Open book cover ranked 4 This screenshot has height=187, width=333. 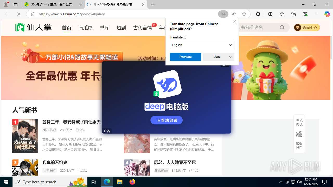click(137, 168)
